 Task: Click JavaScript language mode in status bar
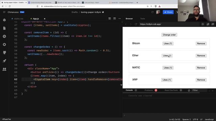tap(209, 120)
